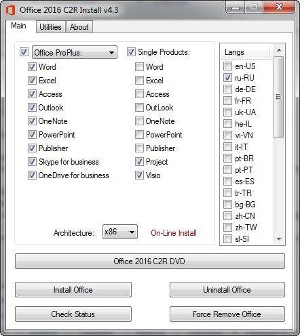Click the On-Line Install link
Image resolution: width=300 pixels, height=336 pixels.
tap(174, 233)
